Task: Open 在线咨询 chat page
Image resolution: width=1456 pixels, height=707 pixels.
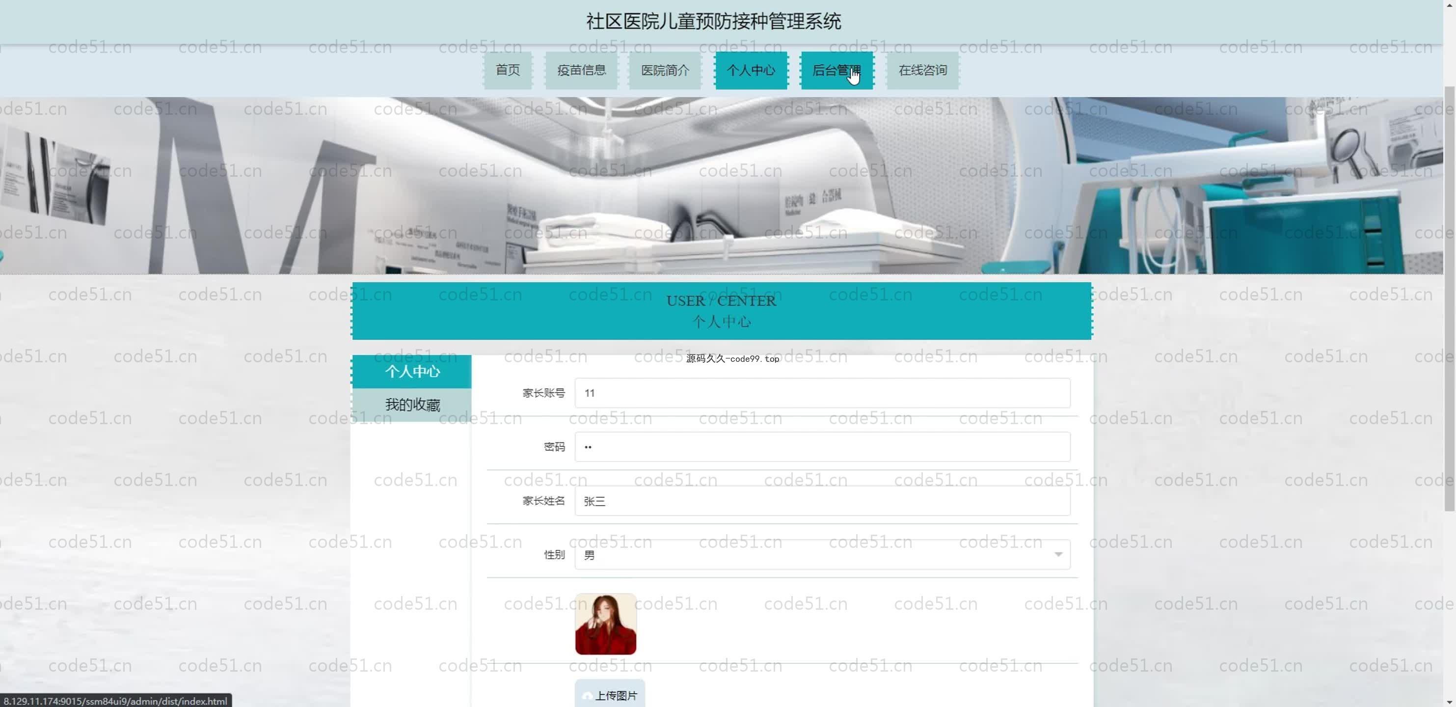Action: click(922, 70)
